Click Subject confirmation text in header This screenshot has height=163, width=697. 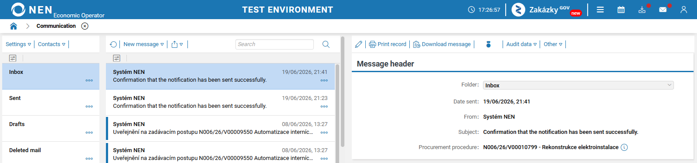click(x=561, y=132)
